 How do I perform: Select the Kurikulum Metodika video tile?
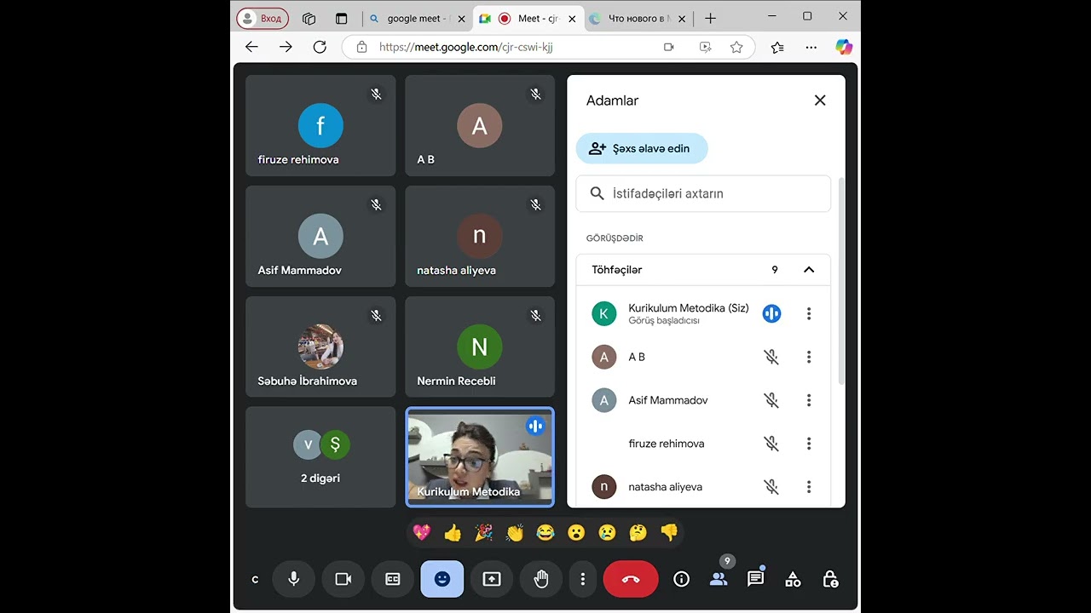point(480,457)
